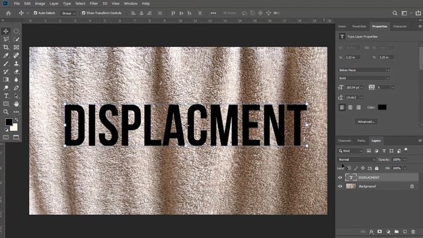Right align the text

click(358, 107)
